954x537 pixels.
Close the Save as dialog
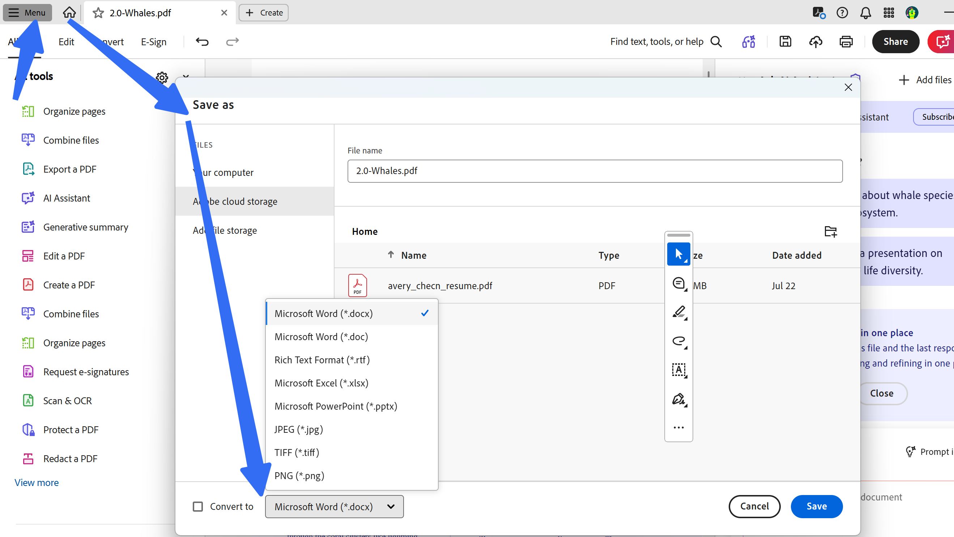tap(848, 88)
